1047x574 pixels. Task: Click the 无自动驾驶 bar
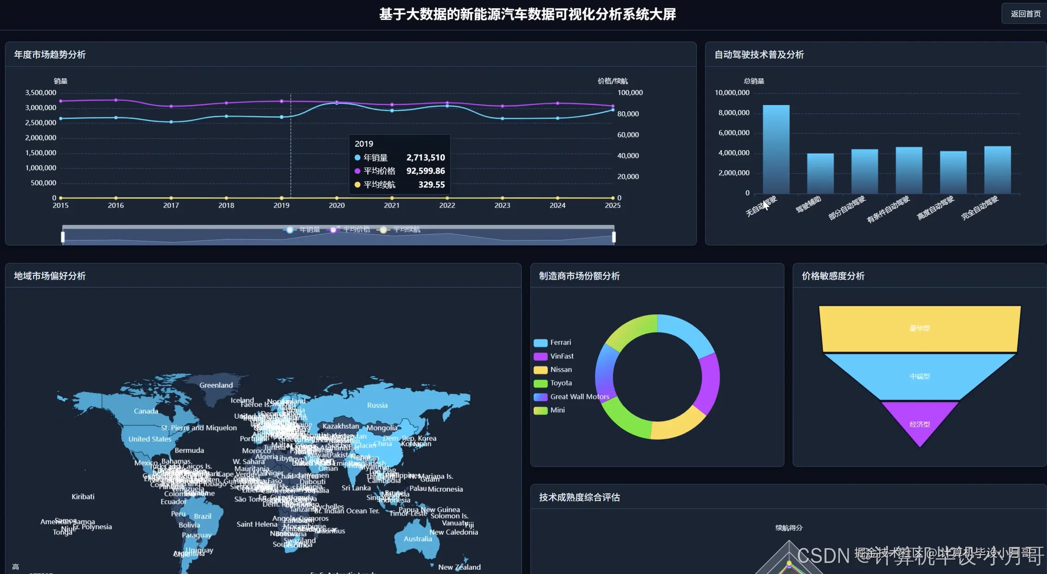(776, 150)
